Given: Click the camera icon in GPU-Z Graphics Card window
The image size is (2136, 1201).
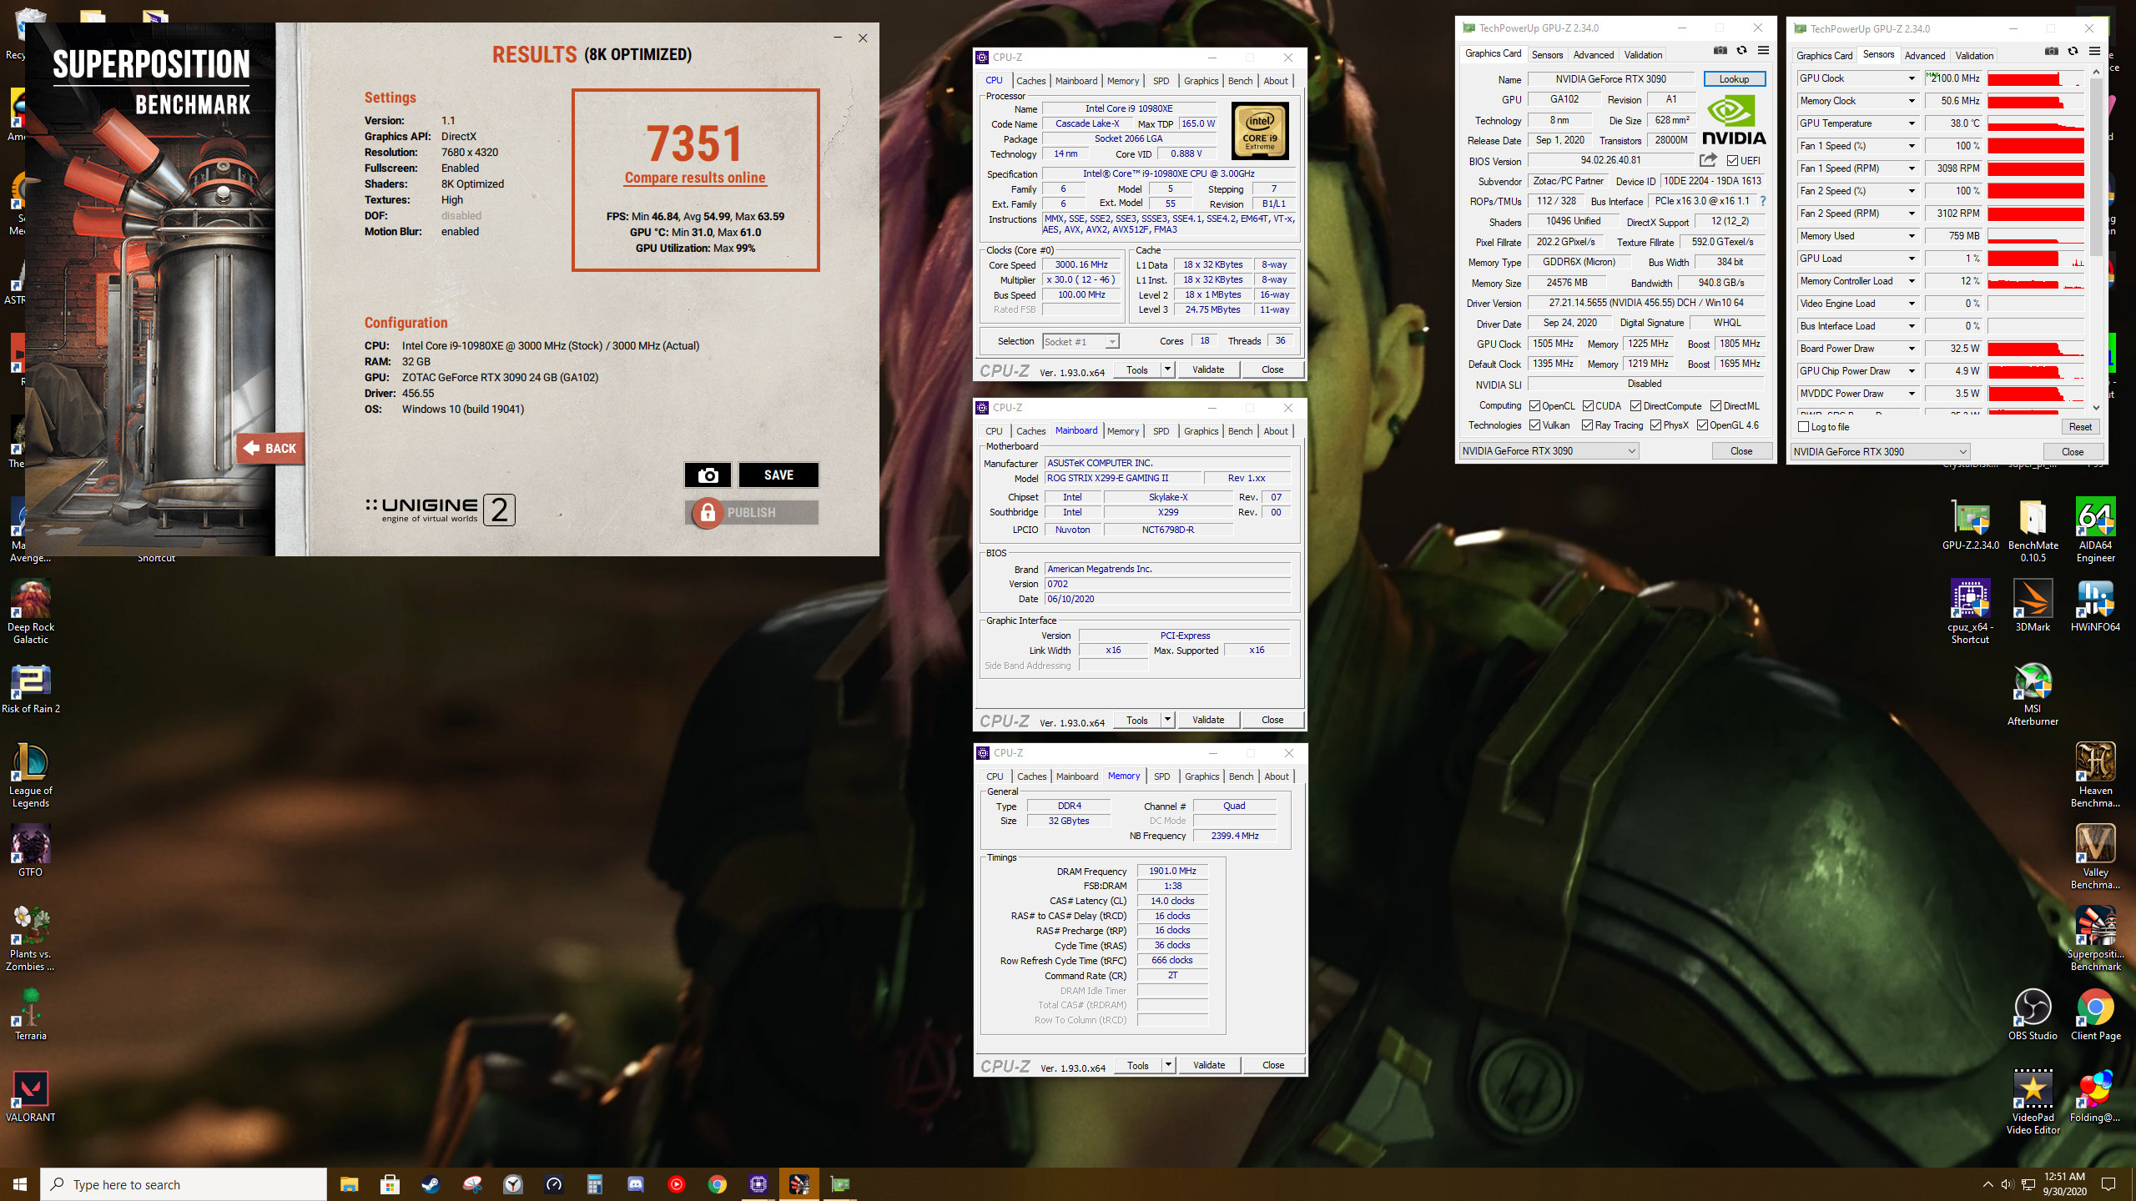Looking at the screenshot, I should coord(1720,51).
